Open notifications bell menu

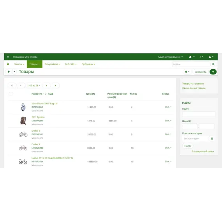pyautogui.click(x=192, y=57)
